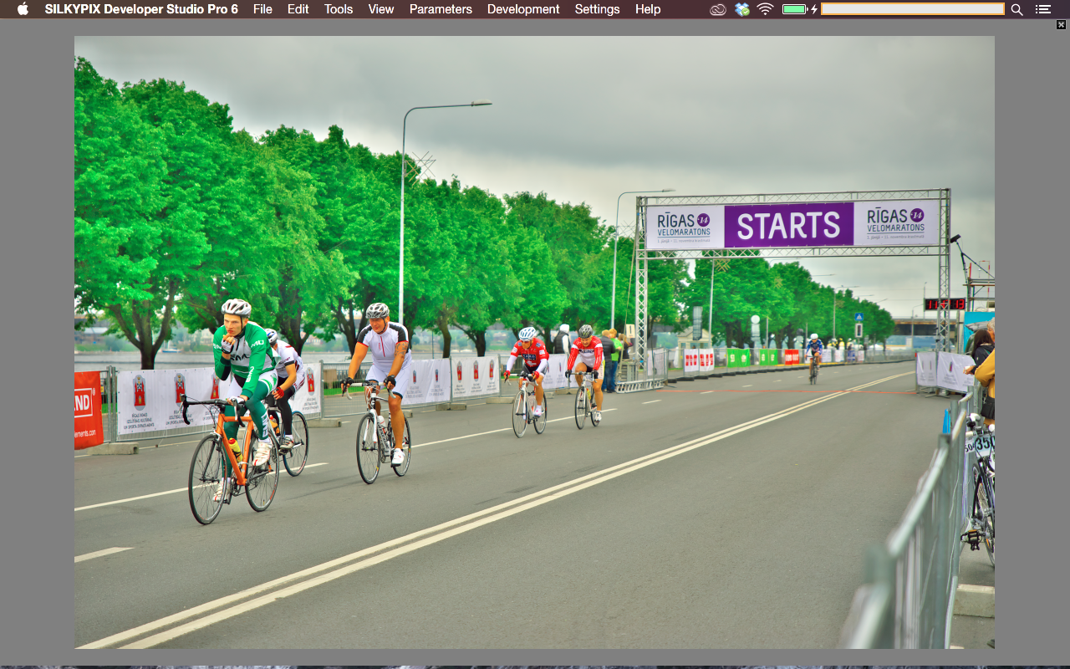The image size is (1070, 669).
Task: Open the Apple menu
Action: point(23,9)
